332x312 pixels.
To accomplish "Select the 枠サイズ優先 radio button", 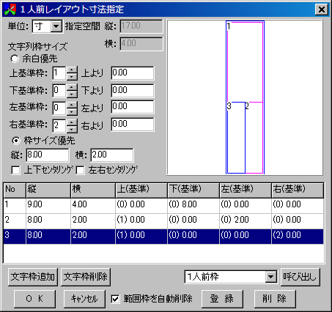I will coord(16,141).
